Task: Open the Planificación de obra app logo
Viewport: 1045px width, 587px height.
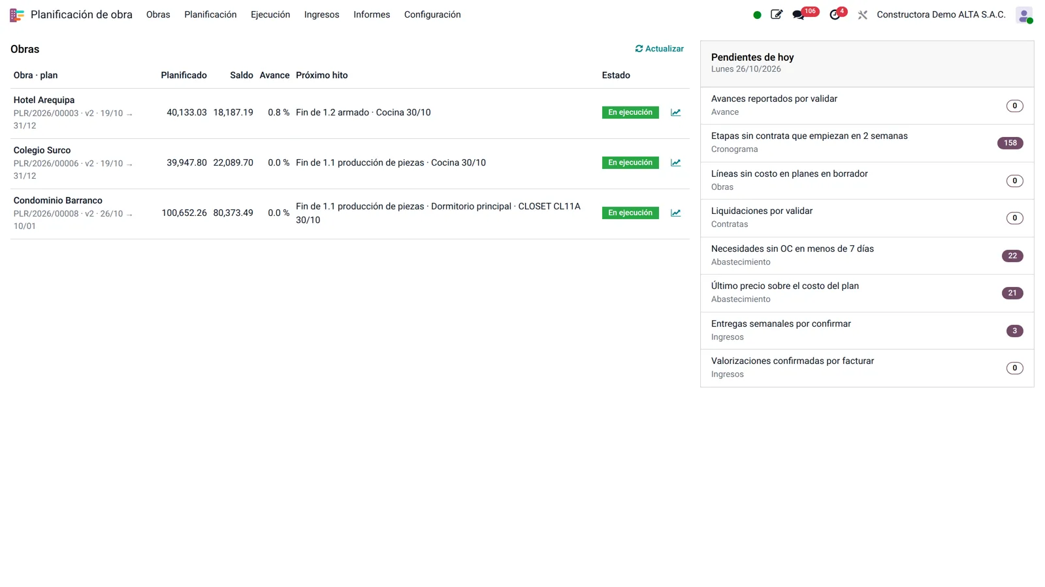Action: point(17,15)
